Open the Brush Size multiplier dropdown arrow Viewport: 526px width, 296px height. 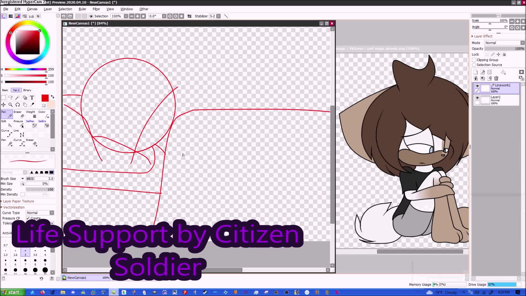tap(23, 179)
